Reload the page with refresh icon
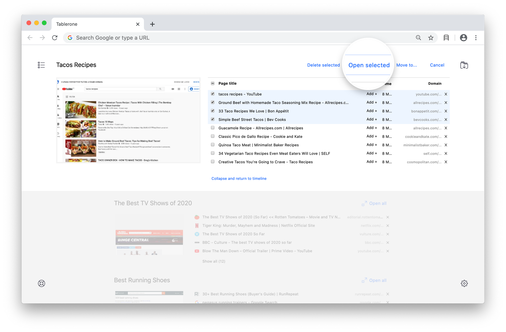The width and height of the screenshot is (506, 332). 55,38
